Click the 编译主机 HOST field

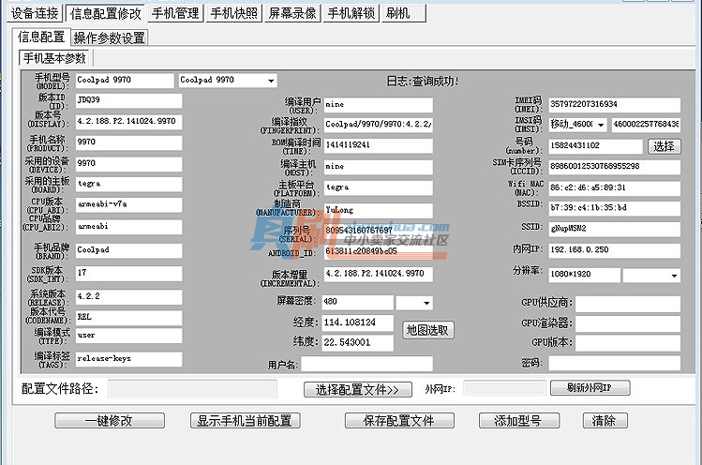coord(379,168)
